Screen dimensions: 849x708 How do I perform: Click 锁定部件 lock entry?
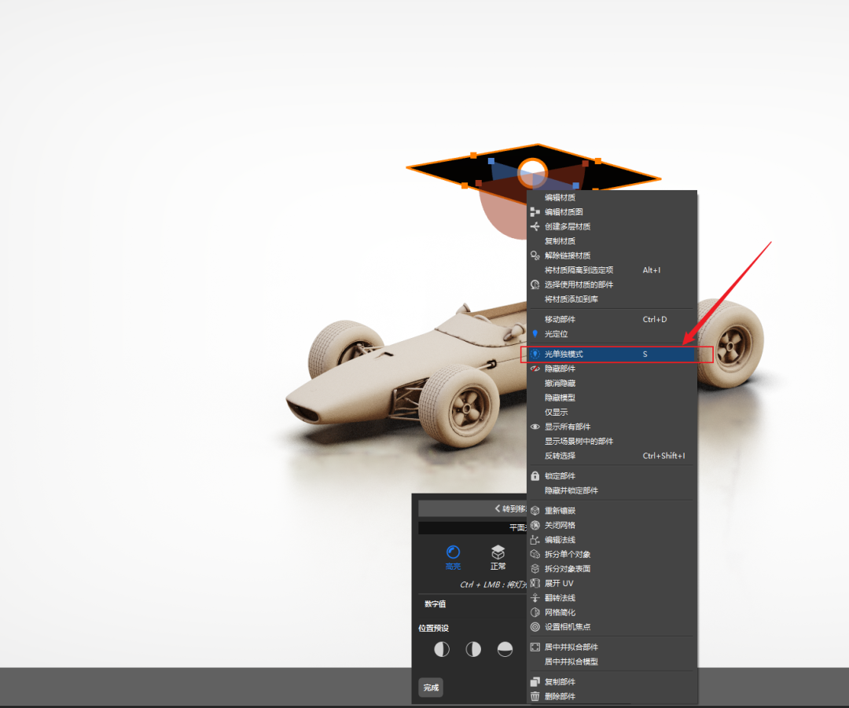pos(612,476)
